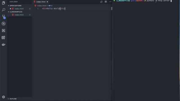Split the editor to the right
This screenshot has height=101, width=180.
pyautogui.click(x=106, y=2)
